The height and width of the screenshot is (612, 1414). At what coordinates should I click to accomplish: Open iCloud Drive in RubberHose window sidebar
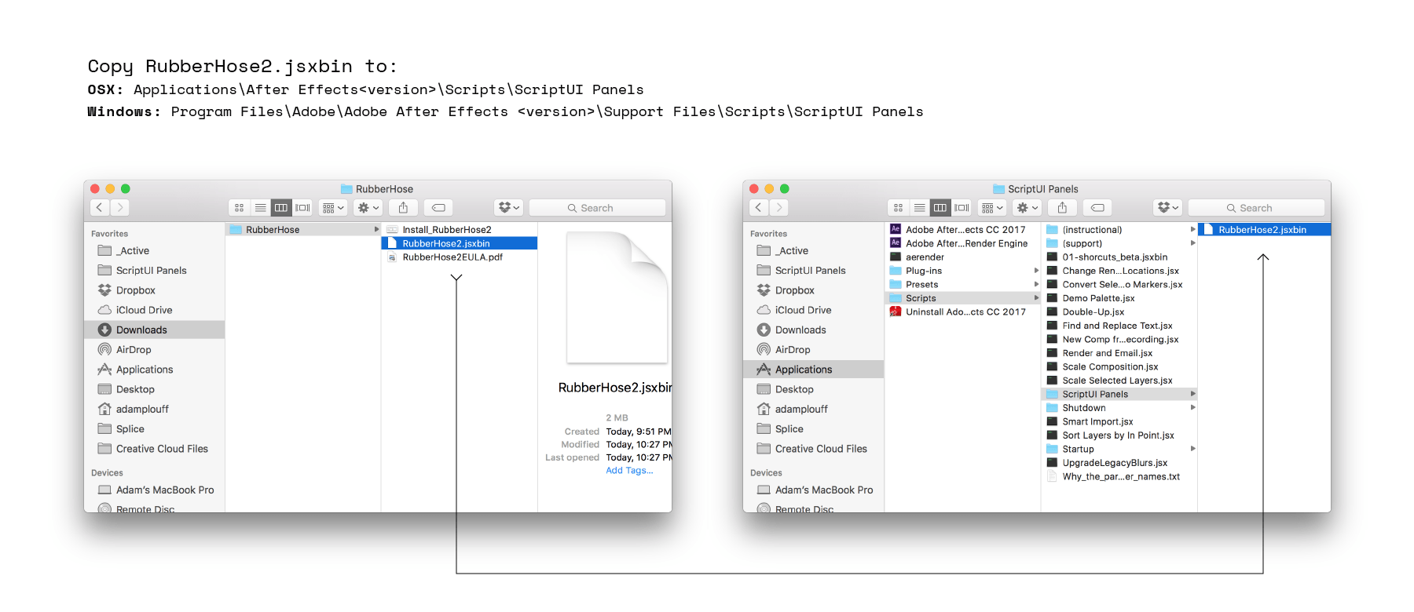tap(154, 311)
